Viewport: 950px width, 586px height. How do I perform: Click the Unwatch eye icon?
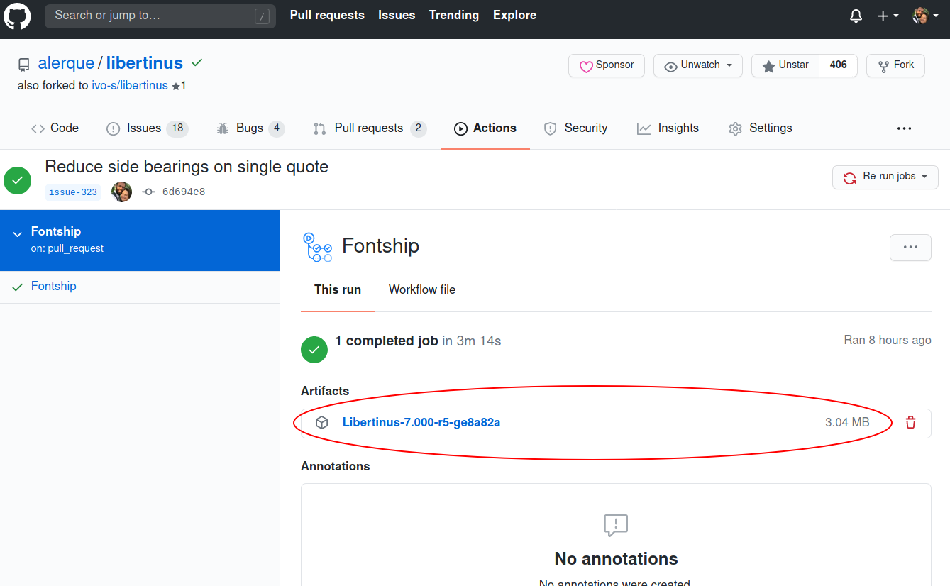pos(670,67)
